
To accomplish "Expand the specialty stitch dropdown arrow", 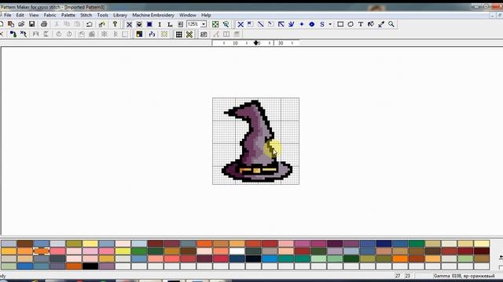I will [x=330, y=24].
